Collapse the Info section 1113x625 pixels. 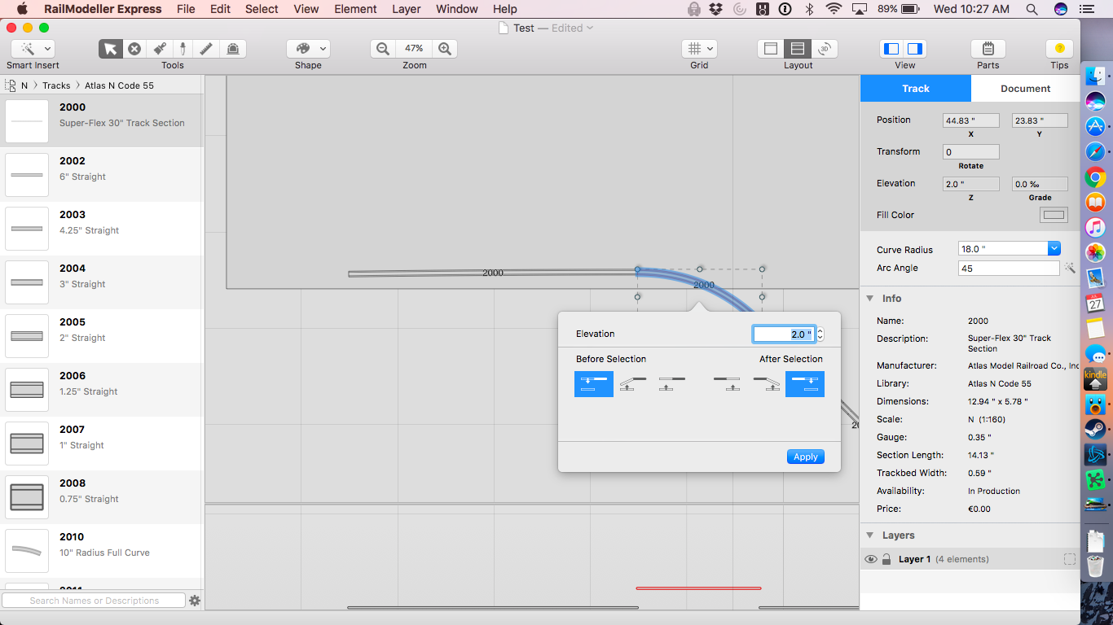(x=870, y=299)
